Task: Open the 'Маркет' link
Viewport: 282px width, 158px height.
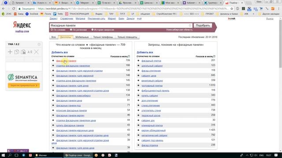Action: 112,18
